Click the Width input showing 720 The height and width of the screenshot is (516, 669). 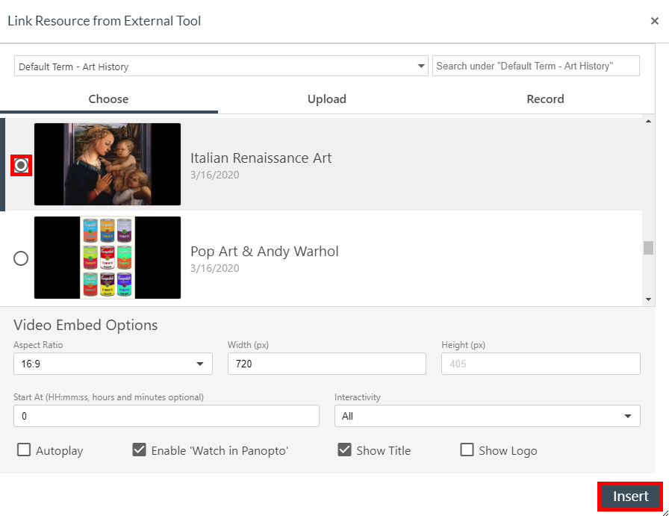[x=326, y=364]
